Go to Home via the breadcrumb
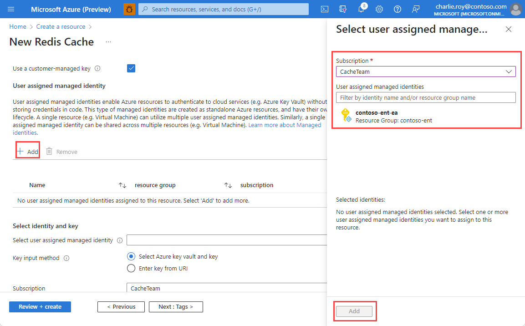Image resolution: width=525 pixels, height=326 pixels. pos(17,26)
